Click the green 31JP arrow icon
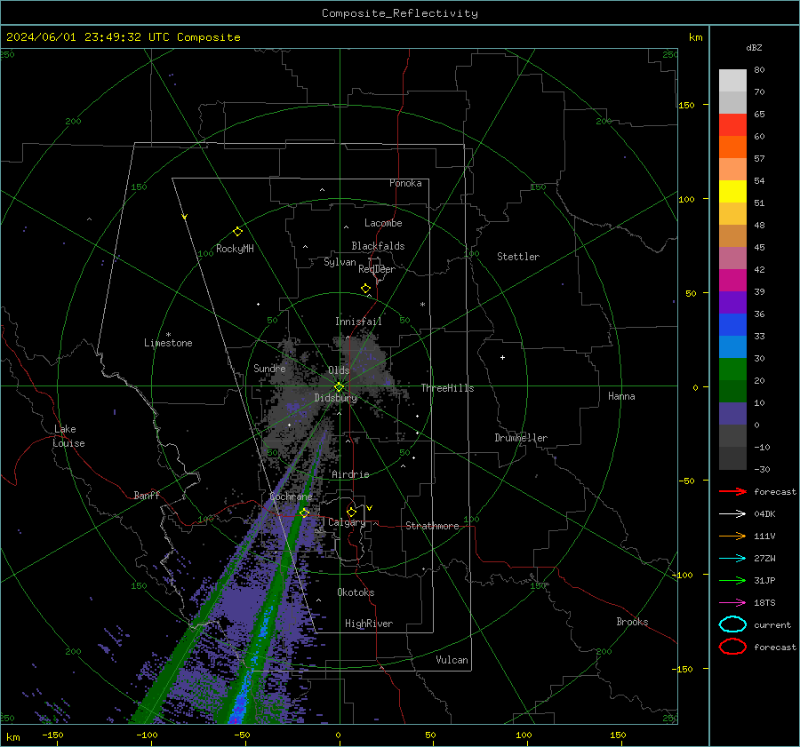The width and height of the screenshot is (800, 747). pyautogui.click(x=732, y=580)
